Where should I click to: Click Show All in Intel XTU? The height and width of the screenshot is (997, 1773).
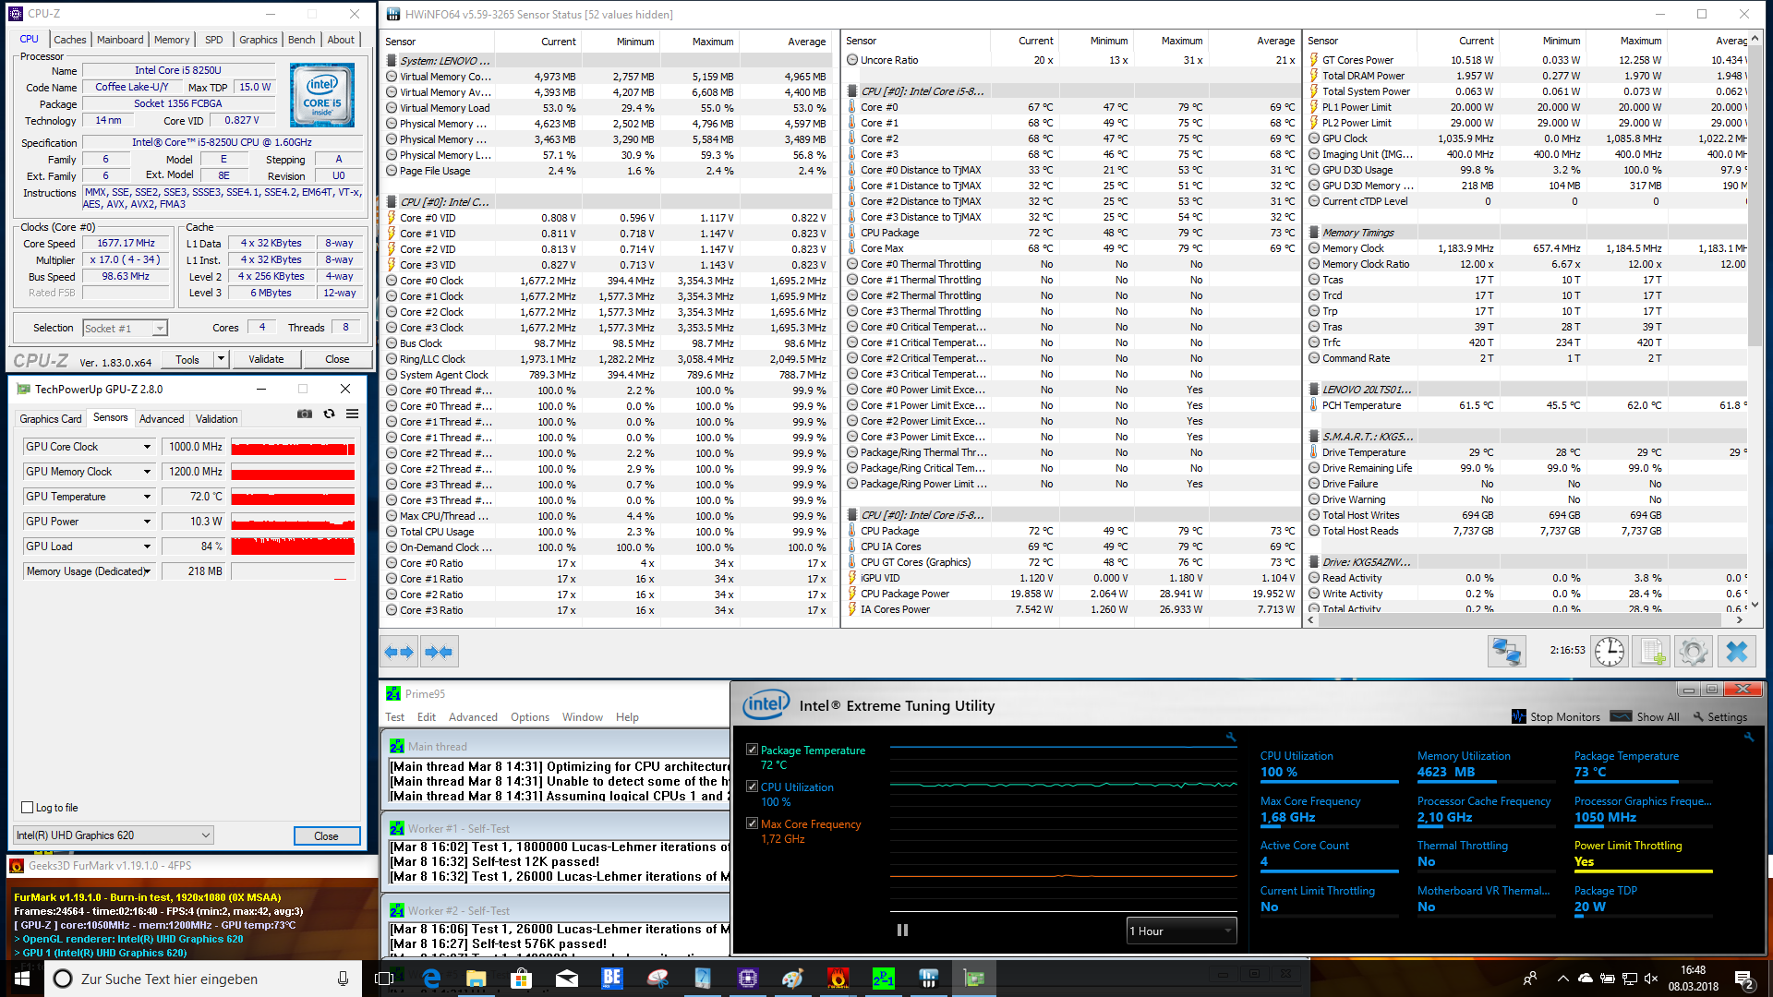tap(1645, 716)
